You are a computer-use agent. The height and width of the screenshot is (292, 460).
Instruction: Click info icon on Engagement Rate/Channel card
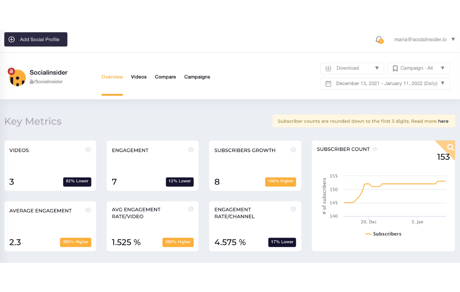293,209
